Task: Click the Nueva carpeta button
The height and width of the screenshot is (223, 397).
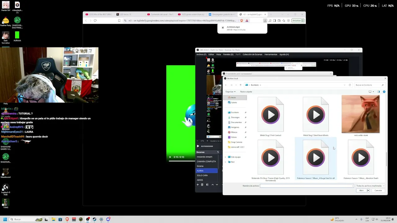Action: coord(246,92)
